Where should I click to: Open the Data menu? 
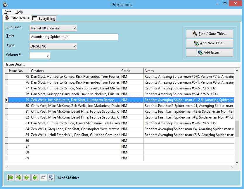8,12
